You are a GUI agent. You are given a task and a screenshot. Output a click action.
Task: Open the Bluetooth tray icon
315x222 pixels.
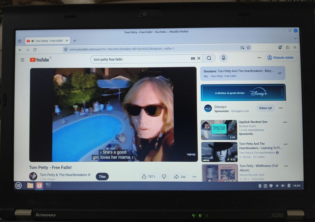click(260, 186)
